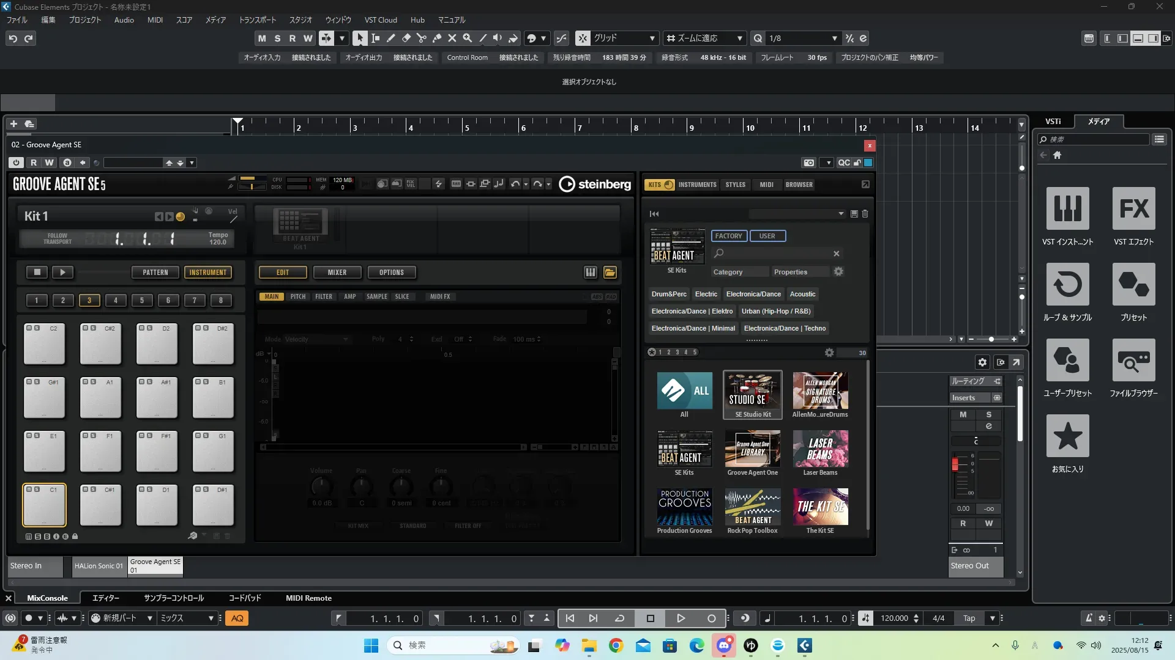The image size is (1175, 660).
Task: Filter kits by USER button
Action: tap(767, 236)
